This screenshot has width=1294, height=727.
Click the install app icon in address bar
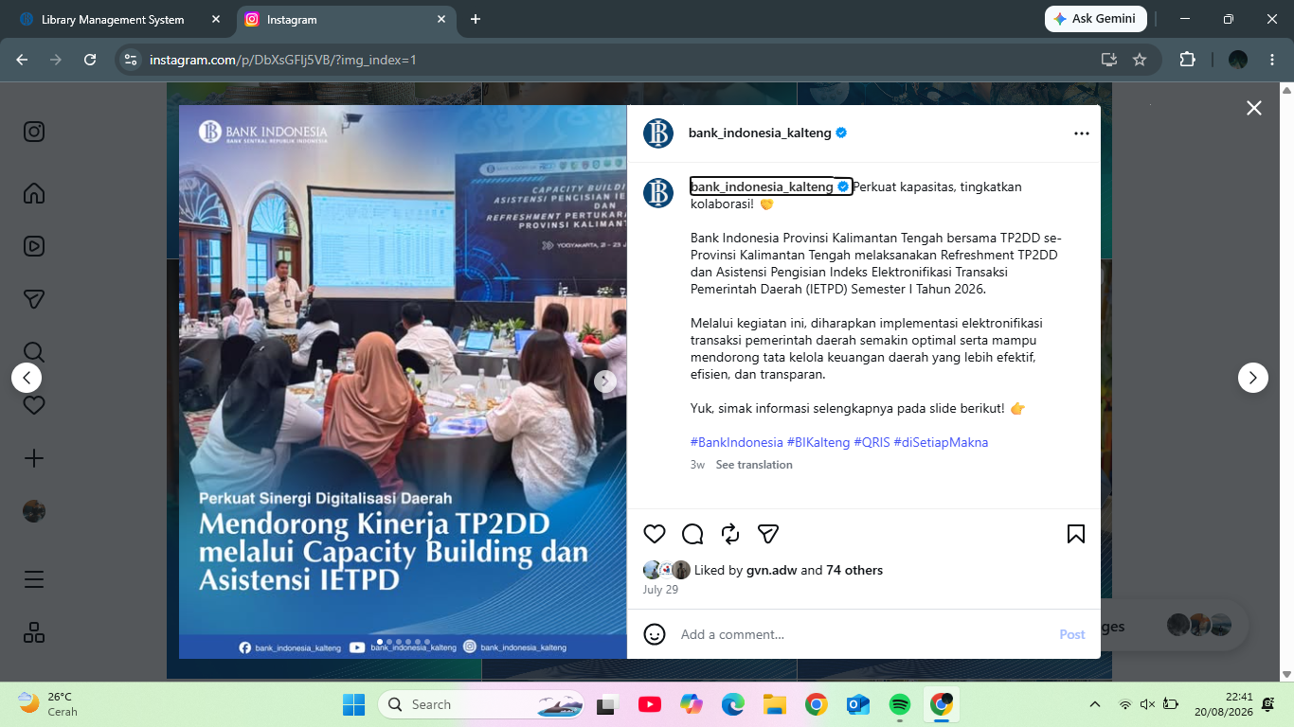click(x=1108, y=60)
